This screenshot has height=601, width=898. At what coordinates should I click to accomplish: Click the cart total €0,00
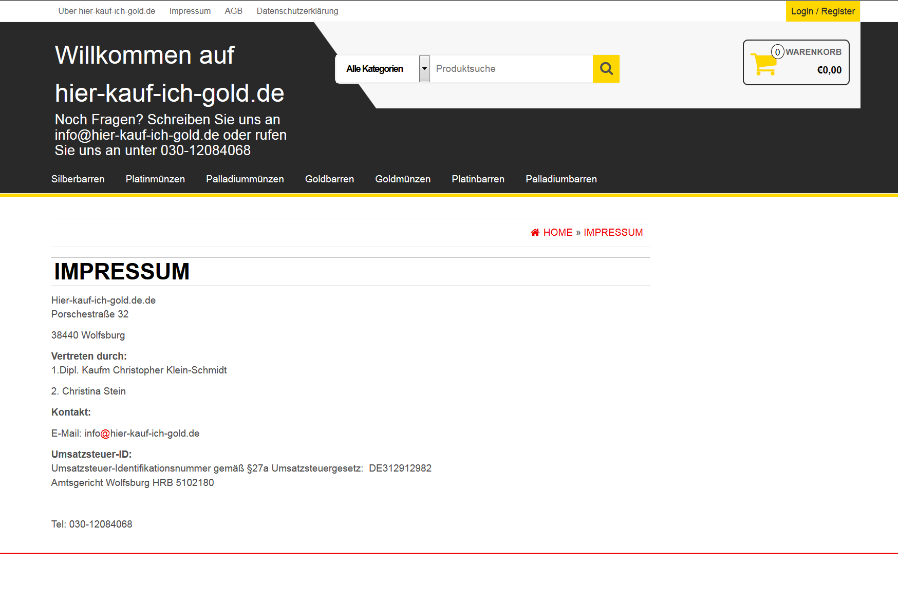[x=829, y=70]
